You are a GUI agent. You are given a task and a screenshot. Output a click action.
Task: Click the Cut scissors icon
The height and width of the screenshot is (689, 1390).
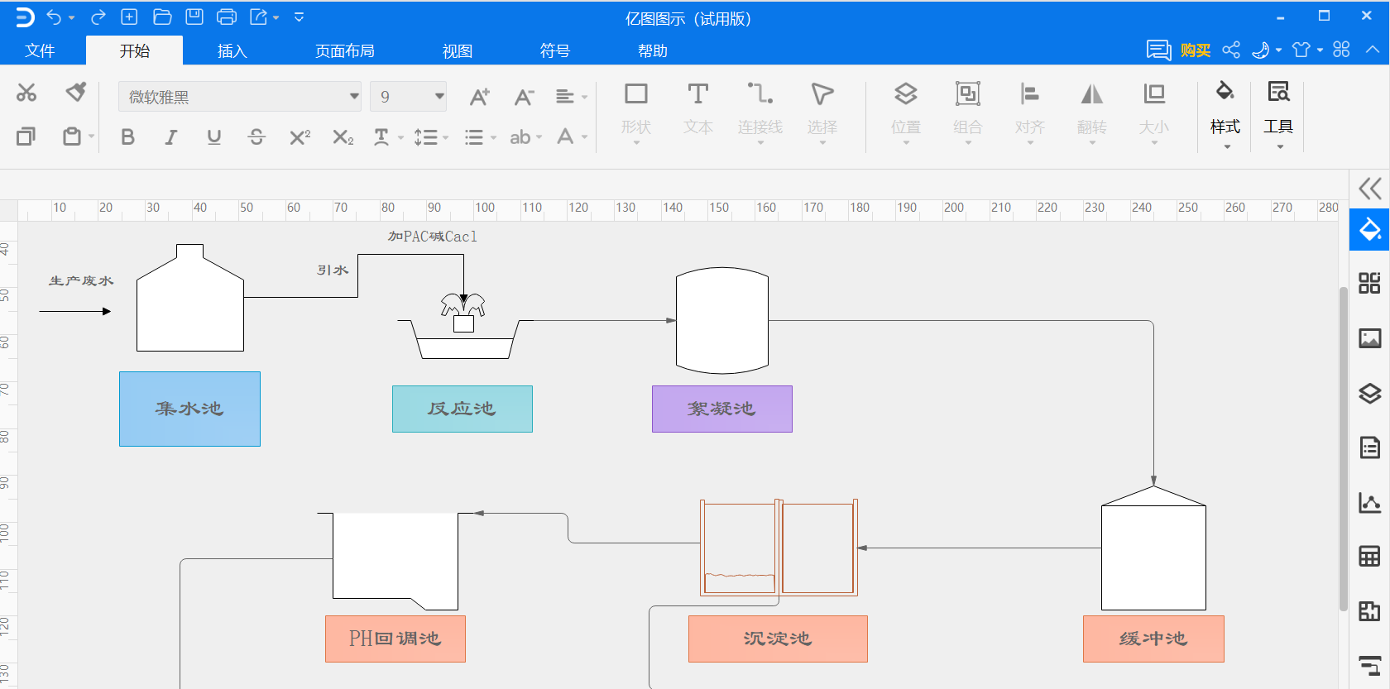pyautogui.click(x=26, y=93)
